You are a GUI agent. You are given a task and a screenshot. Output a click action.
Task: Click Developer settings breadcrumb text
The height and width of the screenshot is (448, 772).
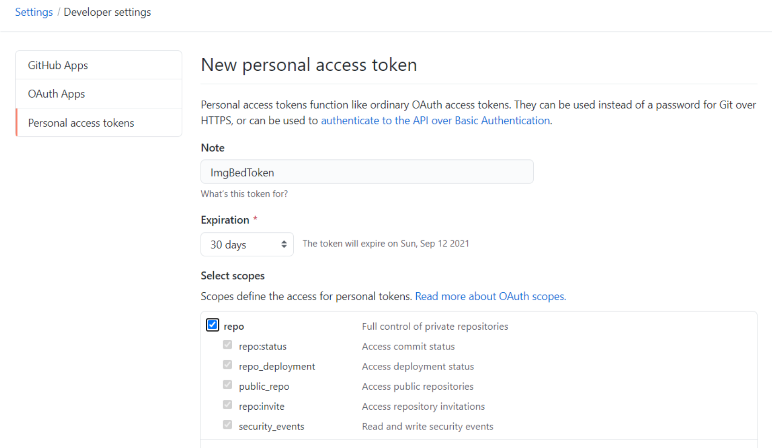pos(107,12)
